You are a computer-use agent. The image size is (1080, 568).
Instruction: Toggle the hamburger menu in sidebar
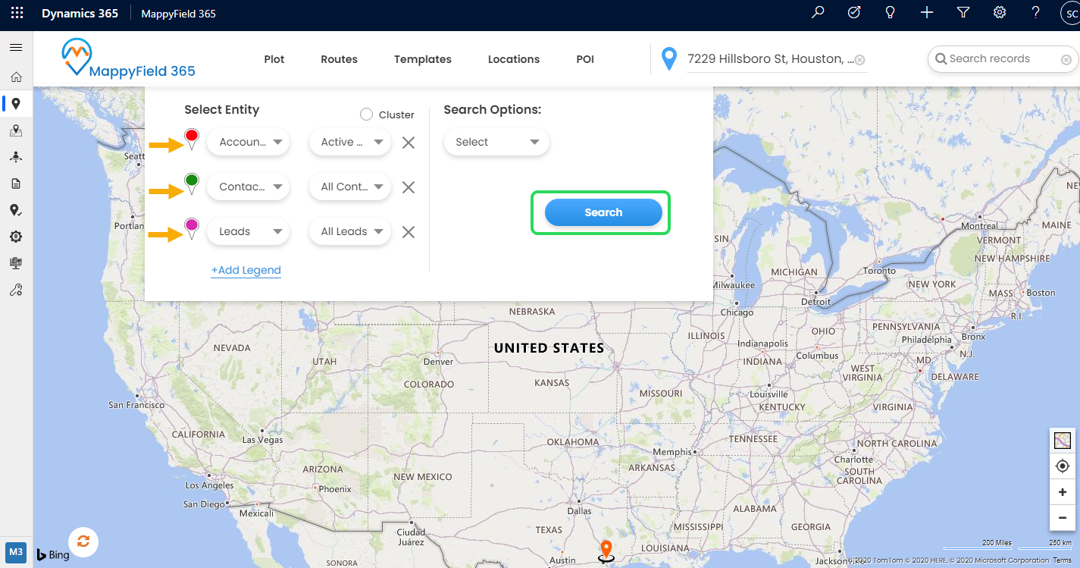coord(15,48)
